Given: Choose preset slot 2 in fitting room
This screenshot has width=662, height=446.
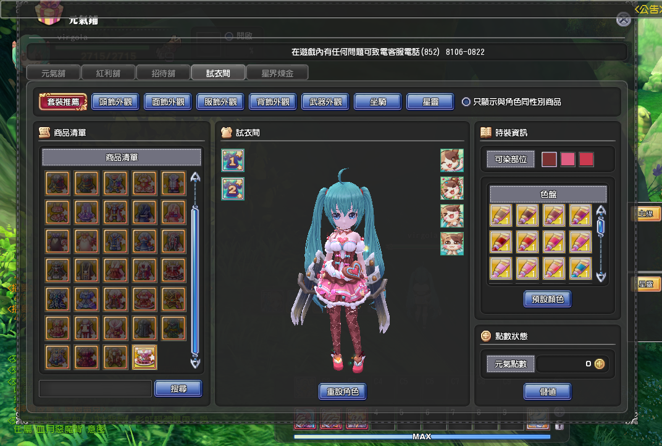Looking at the screenshot, I should tap(233, 188).
